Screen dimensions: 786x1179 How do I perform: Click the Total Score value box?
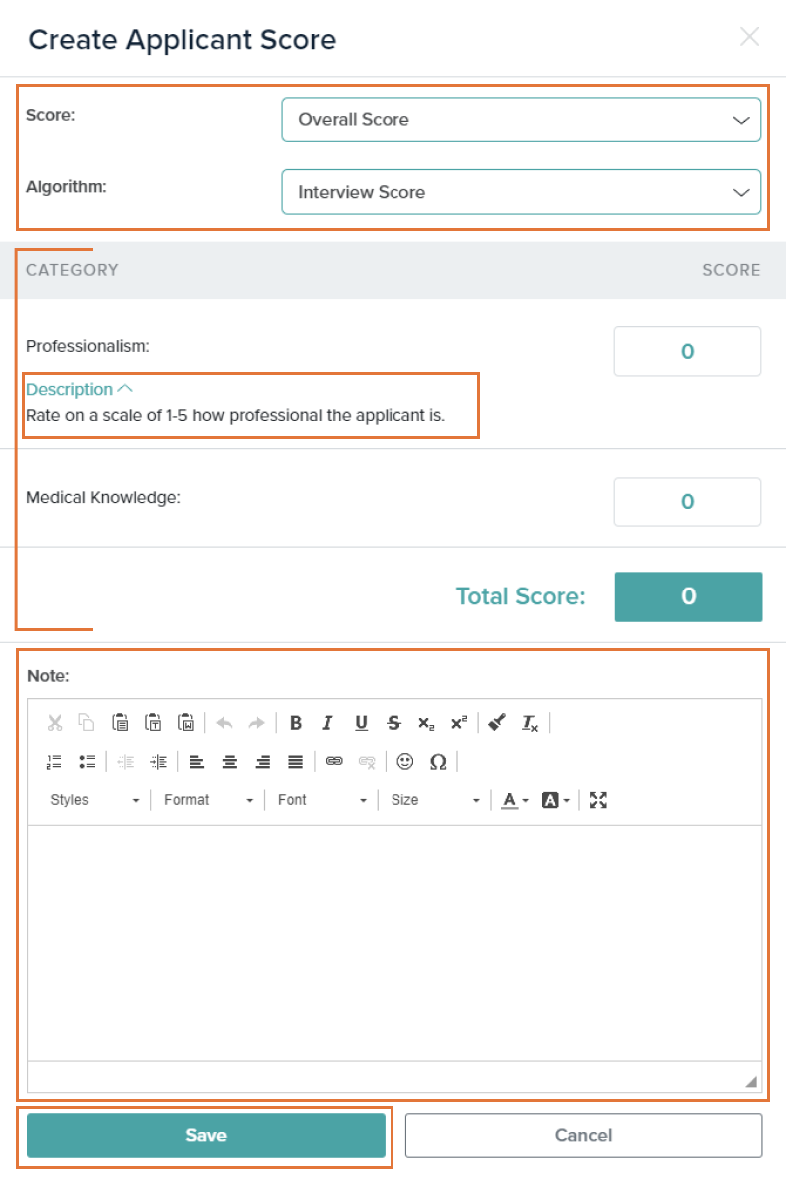coord(688,597)
